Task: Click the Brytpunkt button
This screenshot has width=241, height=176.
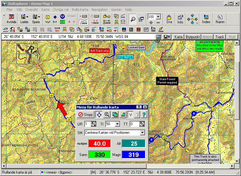Action: pyautogui.click(x=193, y=37)
